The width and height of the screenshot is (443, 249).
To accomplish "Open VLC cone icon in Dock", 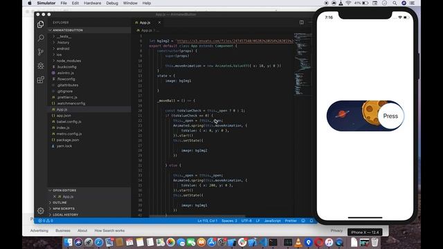I will [x=298, y=242].
